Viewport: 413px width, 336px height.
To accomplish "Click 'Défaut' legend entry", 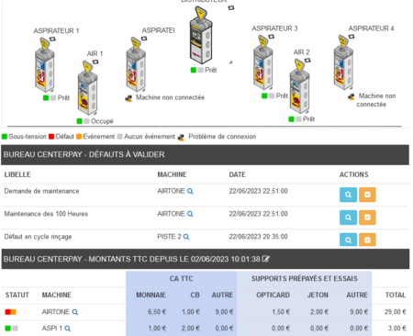I will point(61,137).
